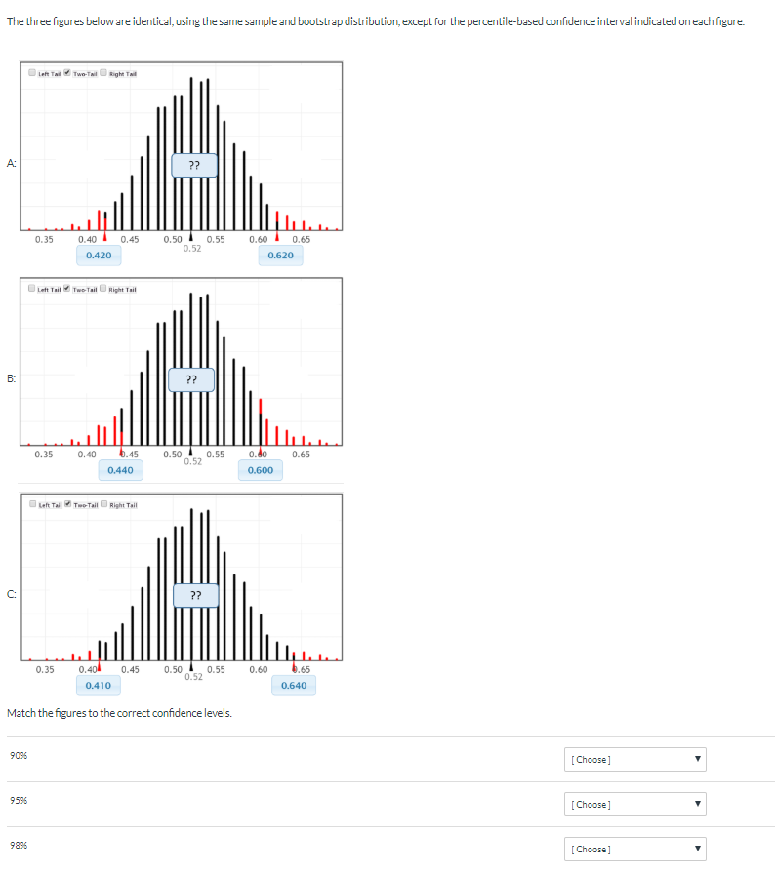
Task: Enable Right Tail checkbox in figure A
Action: click(102, 72)
